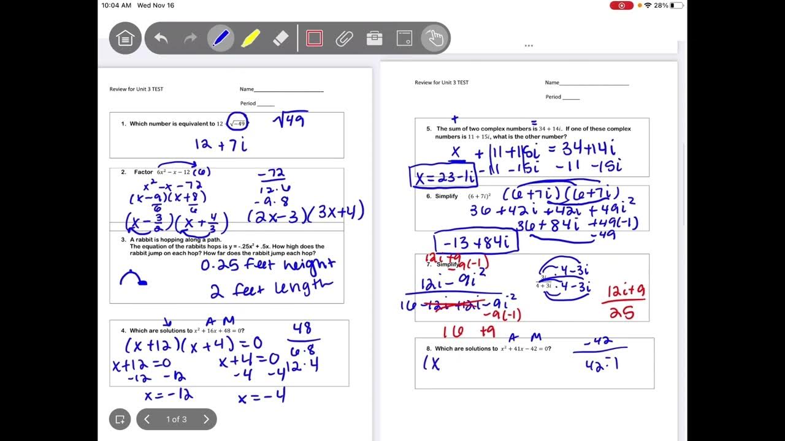The image size is (785, 441).
Task: Check the Wi-Fi status icon
Action: (648, 6)
